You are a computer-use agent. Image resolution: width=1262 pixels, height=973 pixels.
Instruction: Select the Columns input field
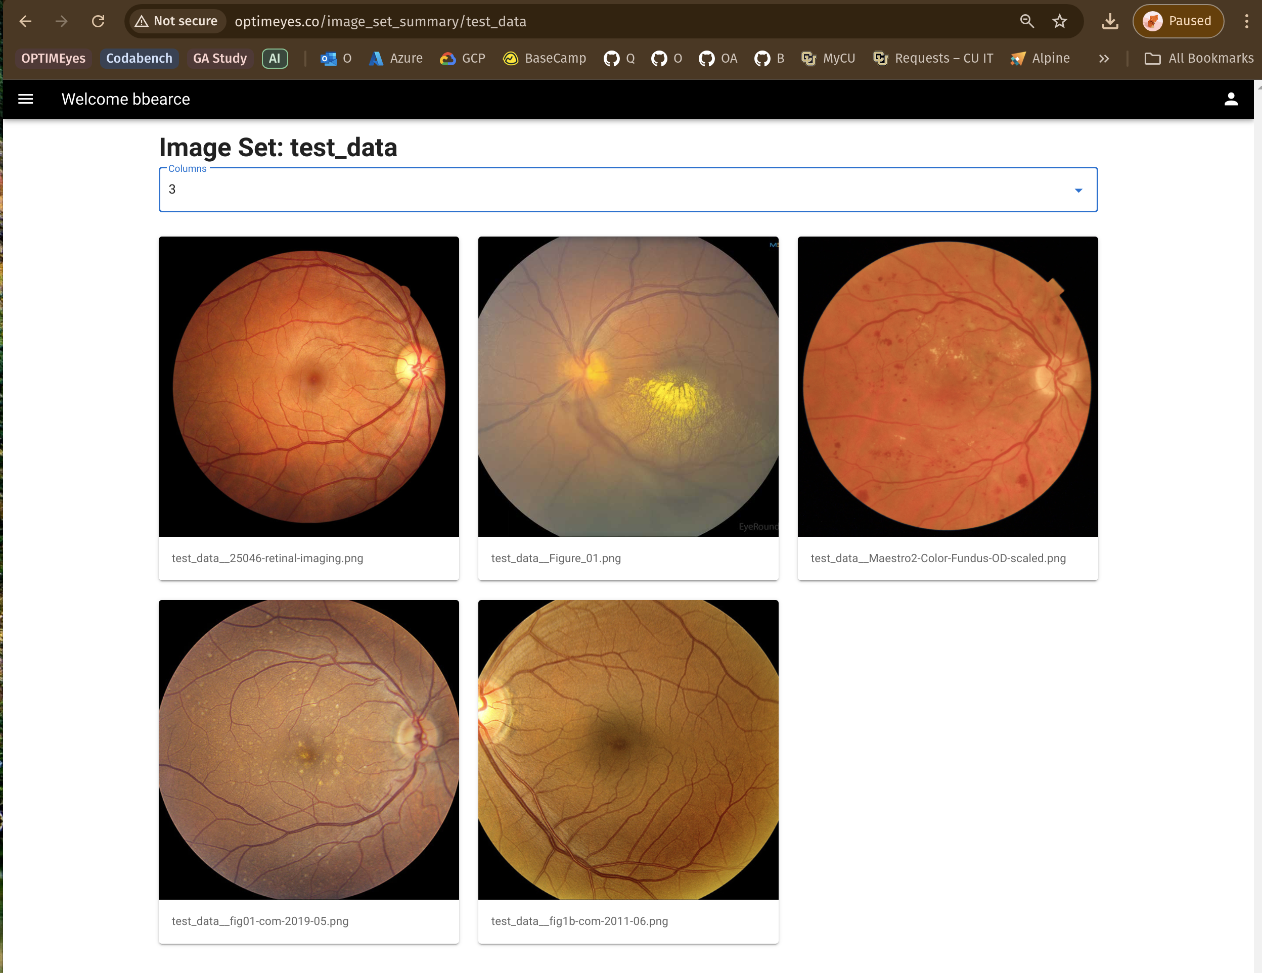pos(627,189)
